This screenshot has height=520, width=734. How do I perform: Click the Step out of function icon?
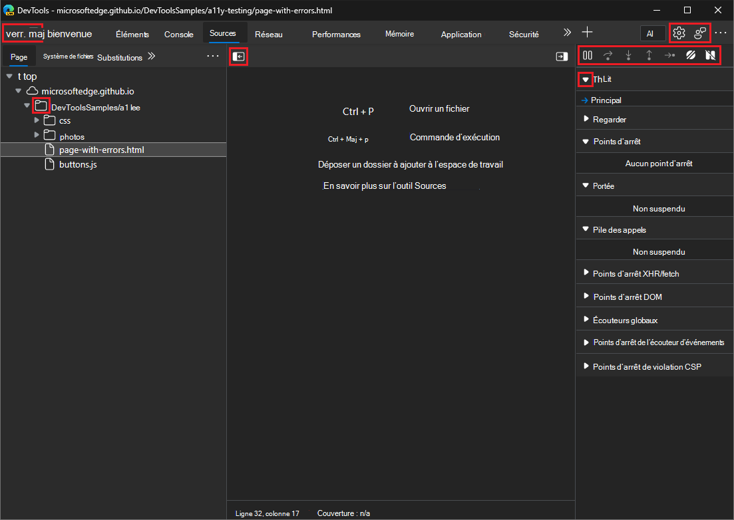tap(649, 55)
